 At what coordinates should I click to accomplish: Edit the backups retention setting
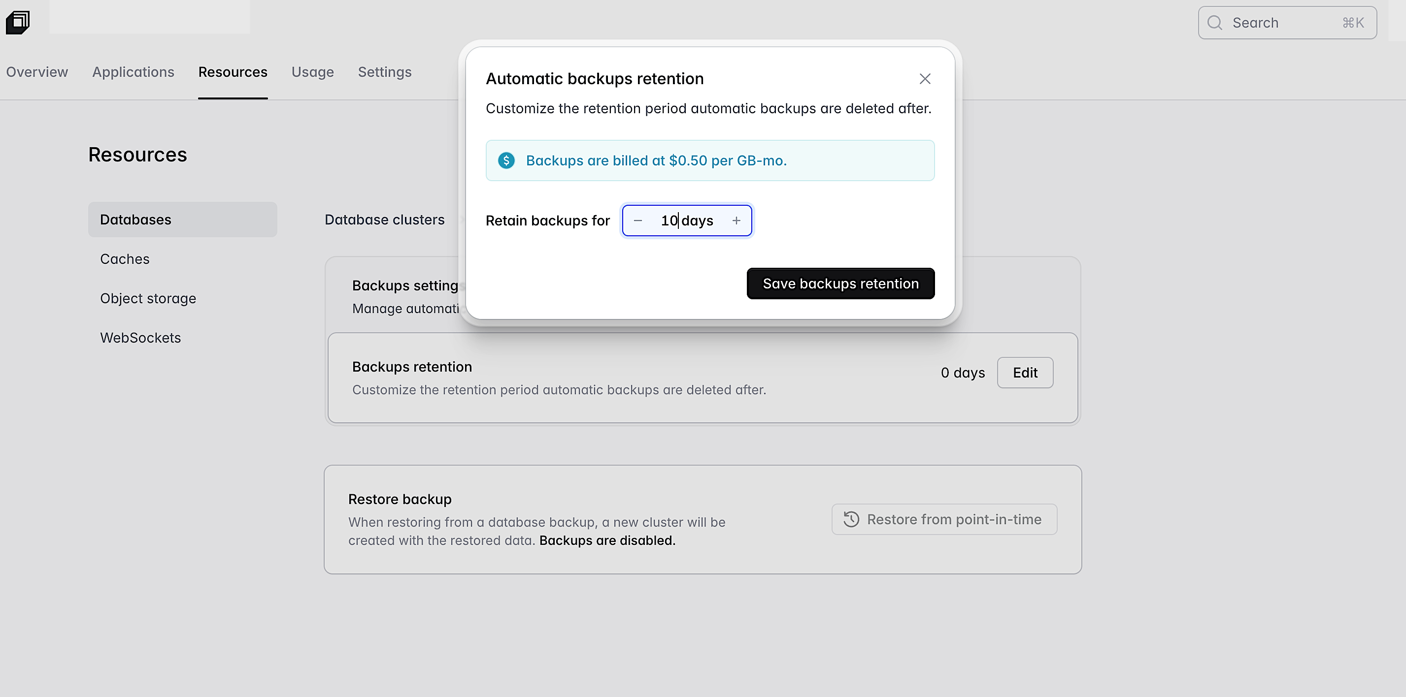click(1025, 373)
